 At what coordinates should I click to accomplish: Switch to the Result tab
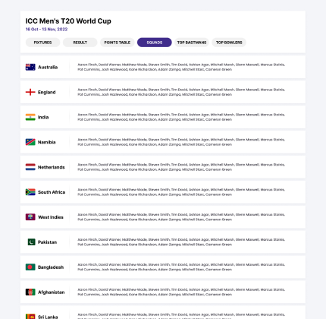click(80, 43)
